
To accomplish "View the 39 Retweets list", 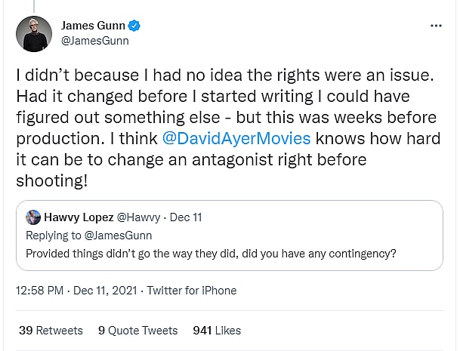I will [x=50, y=330].
